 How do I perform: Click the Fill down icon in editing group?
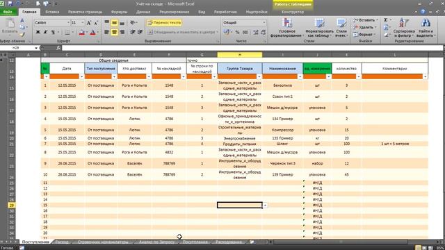click(386, 28)
